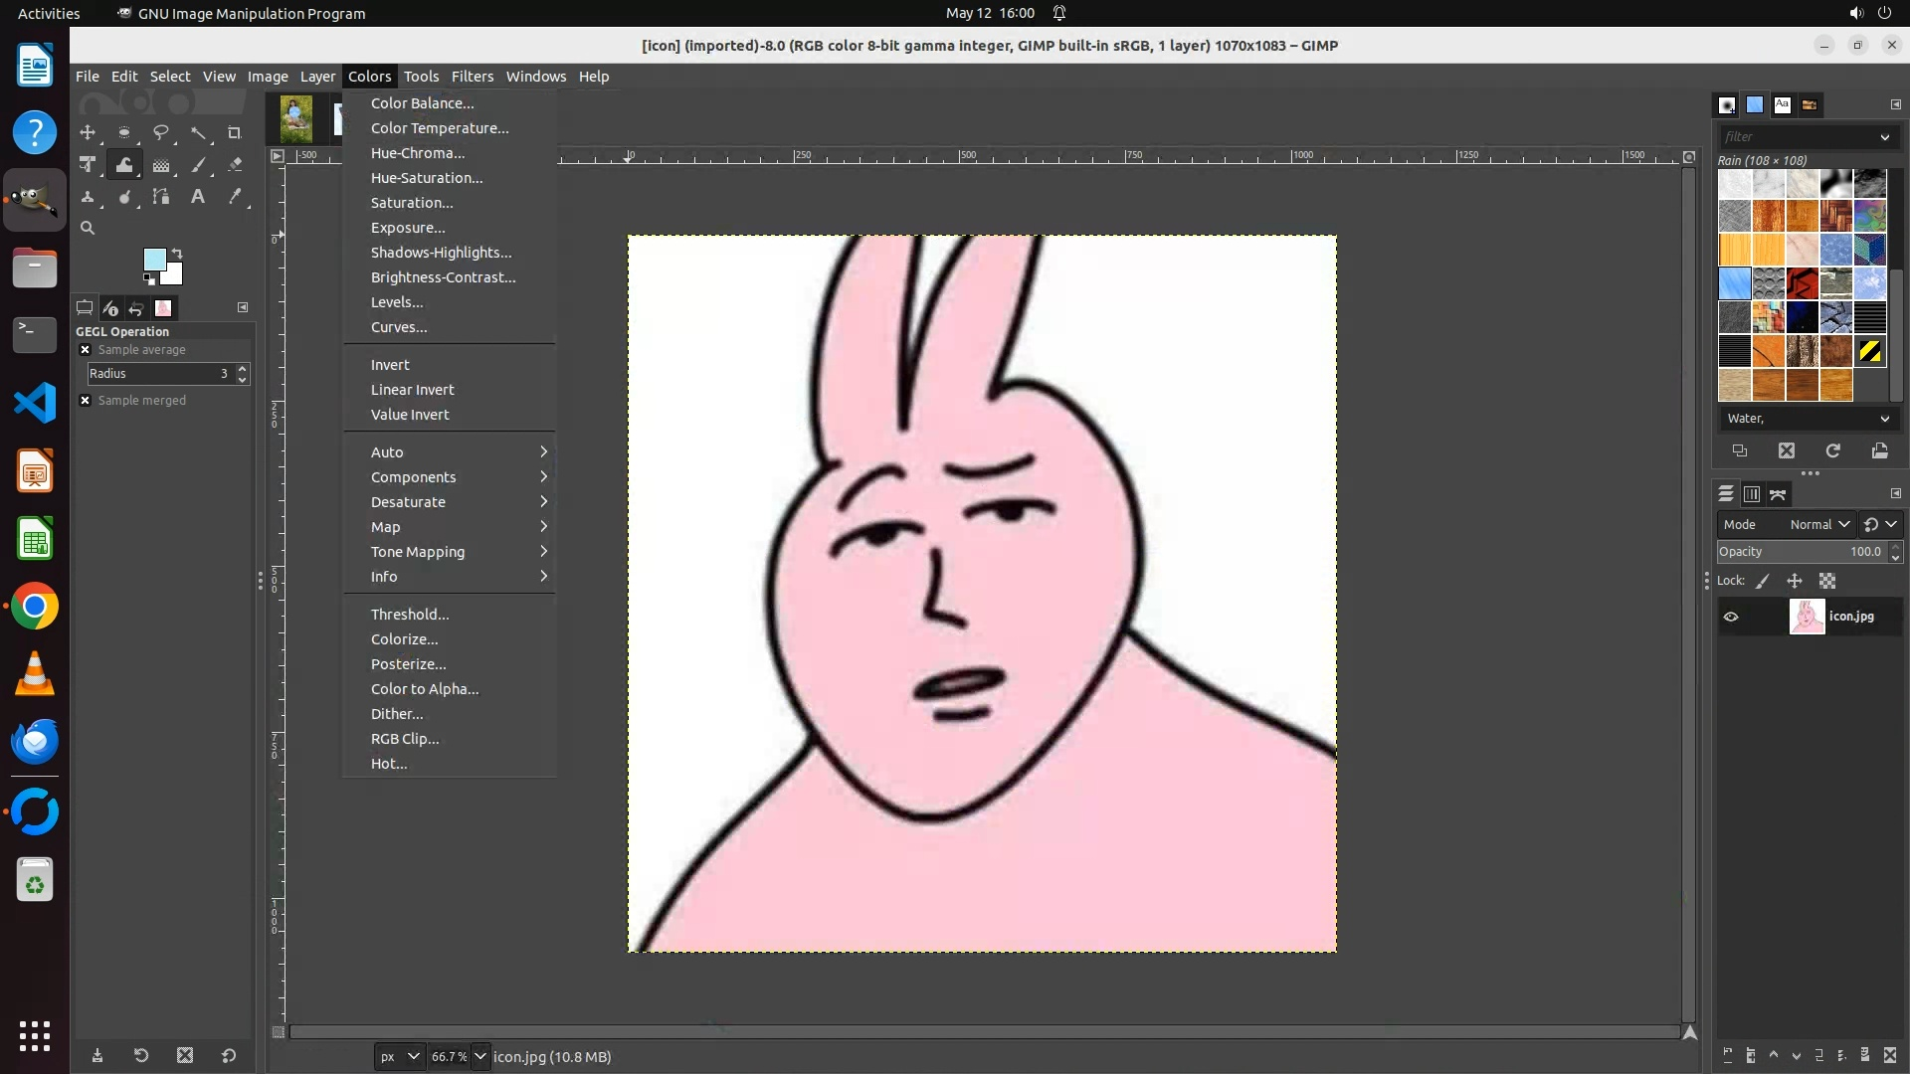Toggle the Sample merged checkbox

click(86, 400)
